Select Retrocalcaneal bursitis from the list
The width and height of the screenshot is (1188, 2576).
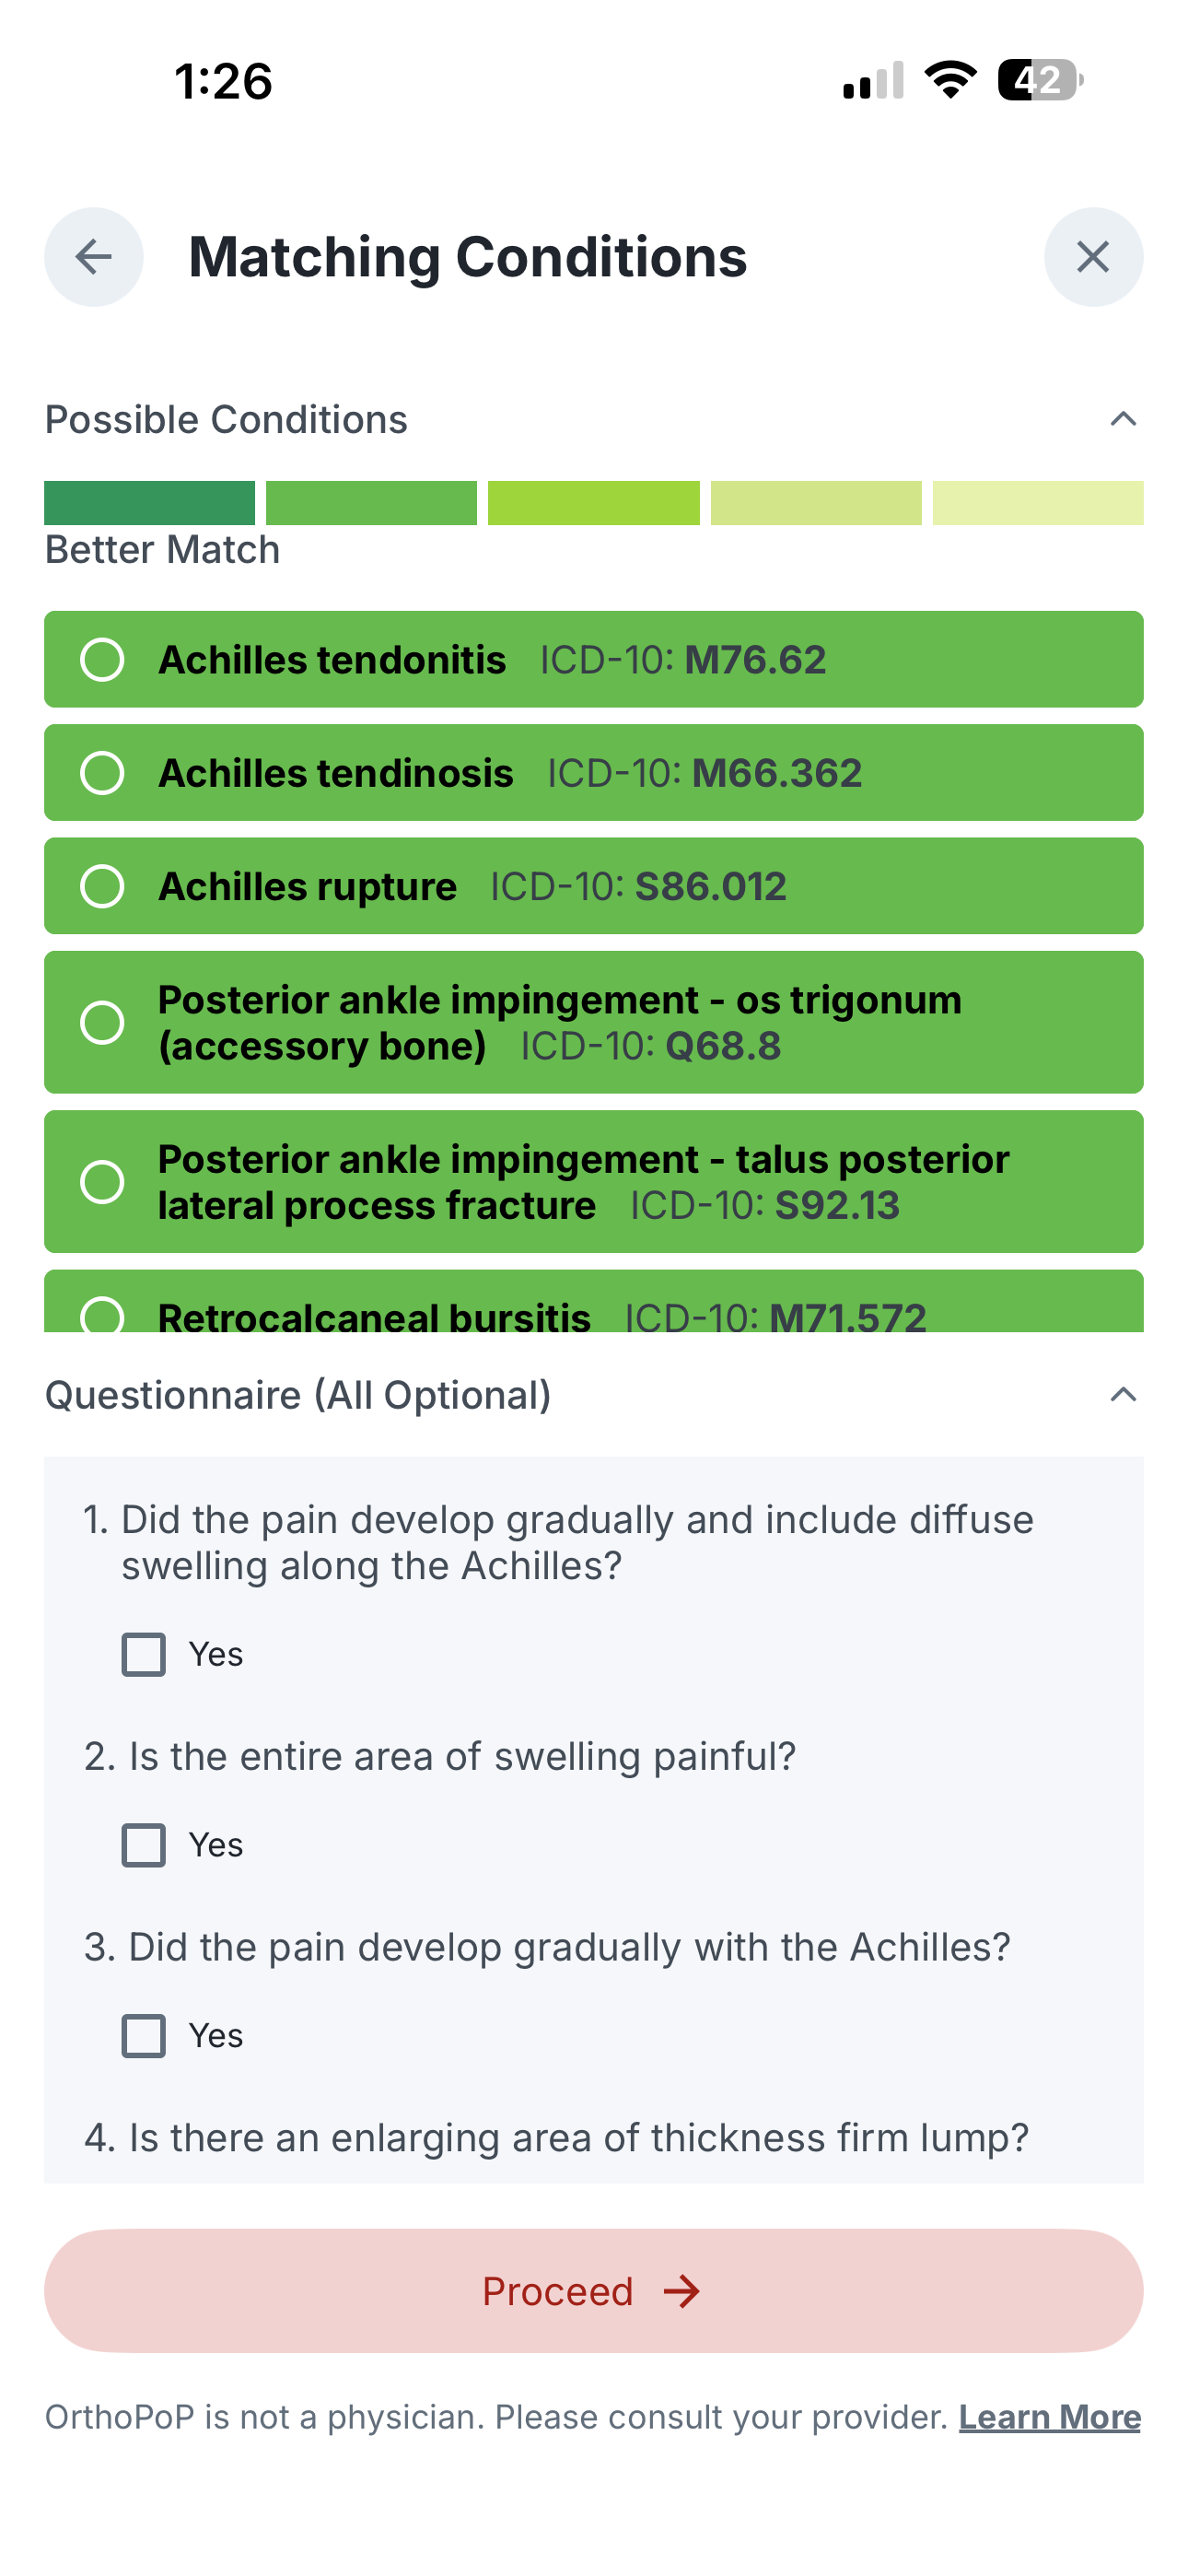point(102,1316)
